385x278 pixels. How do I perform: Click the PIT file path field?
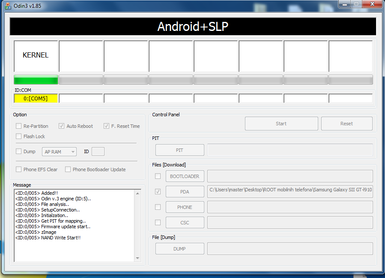(x=290, y=150)
